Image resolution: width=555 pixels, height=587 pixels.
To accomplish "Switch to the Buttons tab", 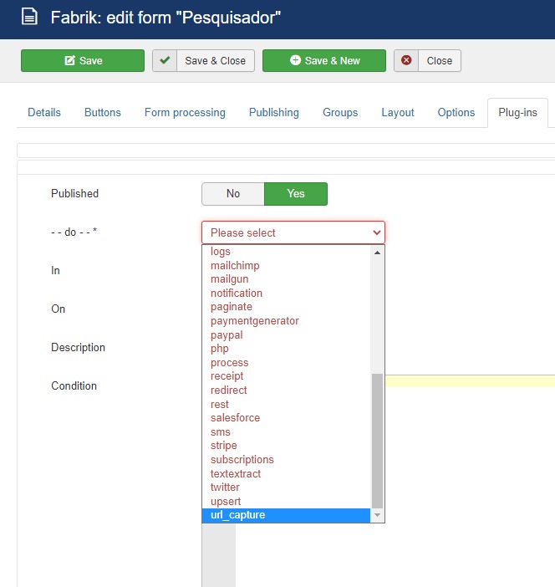I will click(103, 112).
